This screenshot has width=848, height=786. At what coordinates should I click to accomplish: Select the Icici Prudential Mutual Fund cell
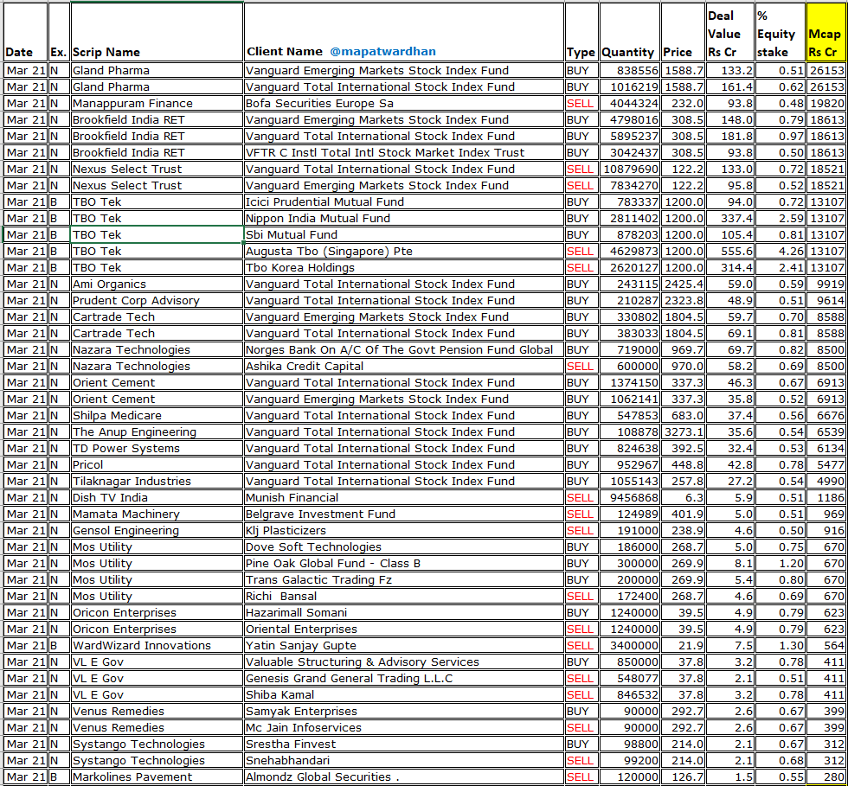tap(403, 201)
